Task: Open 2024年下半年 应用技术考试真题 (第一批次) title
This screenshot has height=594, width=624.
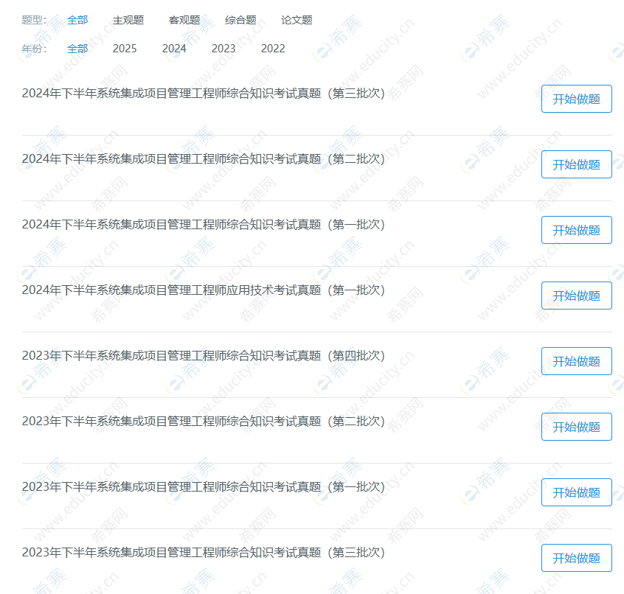Action: tap(204, 290)
